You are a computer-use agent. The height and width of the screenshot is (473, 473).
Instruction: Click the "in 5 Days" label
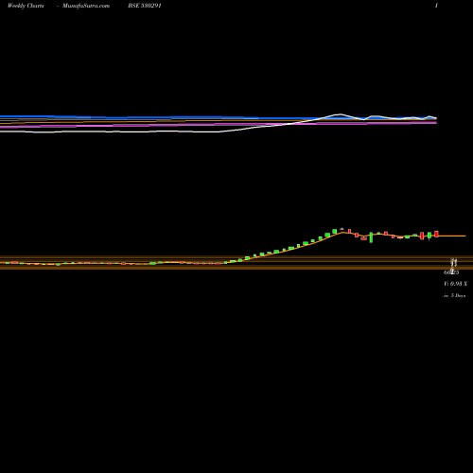(x=455, y=296)
